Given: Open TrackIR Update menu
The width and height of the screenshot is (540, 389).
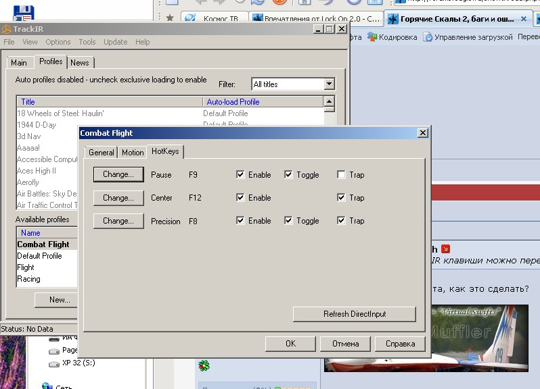Looking at the screenshot, I should (115, 42).
